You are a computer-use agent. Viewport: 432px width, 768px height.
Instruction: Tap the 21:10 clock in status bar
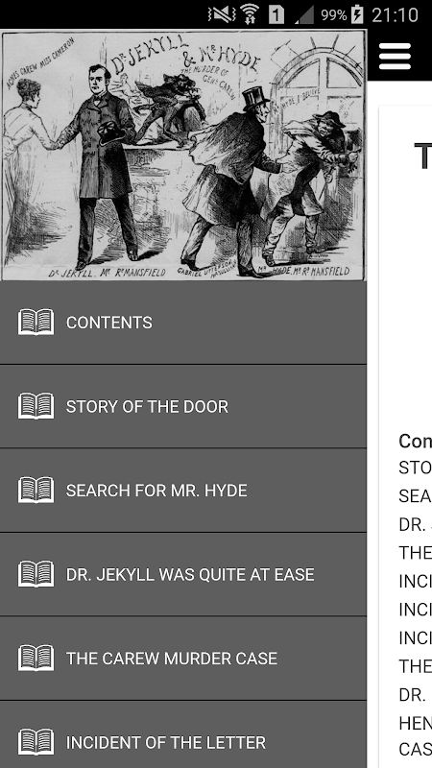click(395, 15)
